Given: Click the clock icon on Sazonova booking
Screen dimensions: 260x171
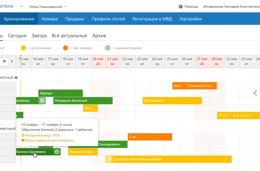Looking at the screenshot, I should [109, 159].
